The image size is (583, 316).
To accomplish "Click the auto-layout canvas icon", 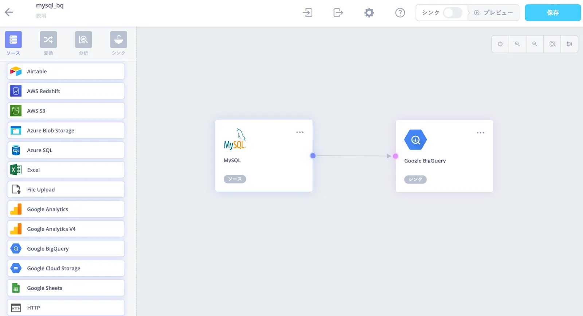I will [x=569, y=44].
